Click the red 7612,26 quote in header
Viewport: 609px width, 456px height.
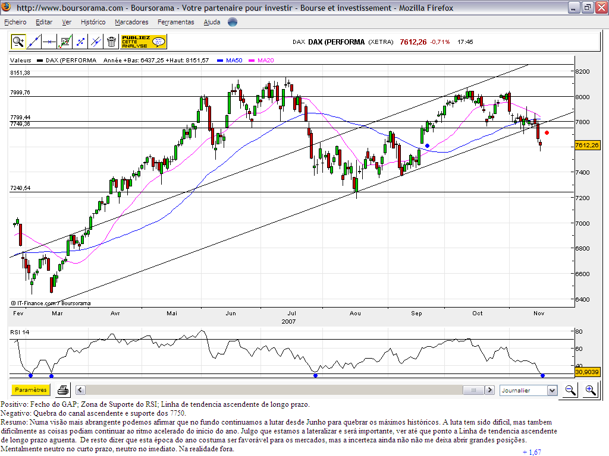click(413, 42)
